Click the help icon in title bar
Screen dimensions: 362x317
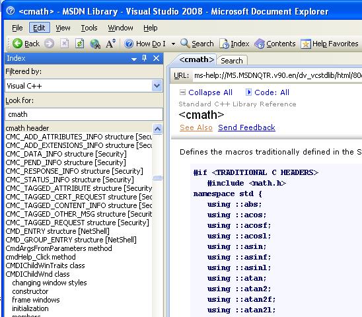point(11,11)
